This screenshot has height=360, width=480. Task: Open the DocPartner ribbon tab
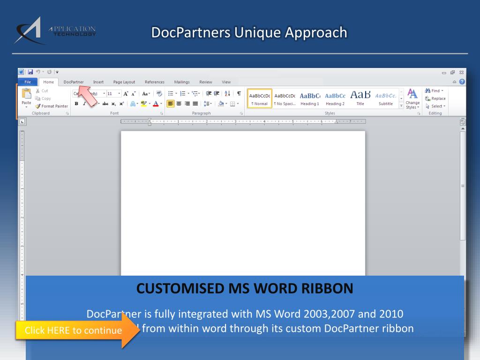tap(74, 82)
